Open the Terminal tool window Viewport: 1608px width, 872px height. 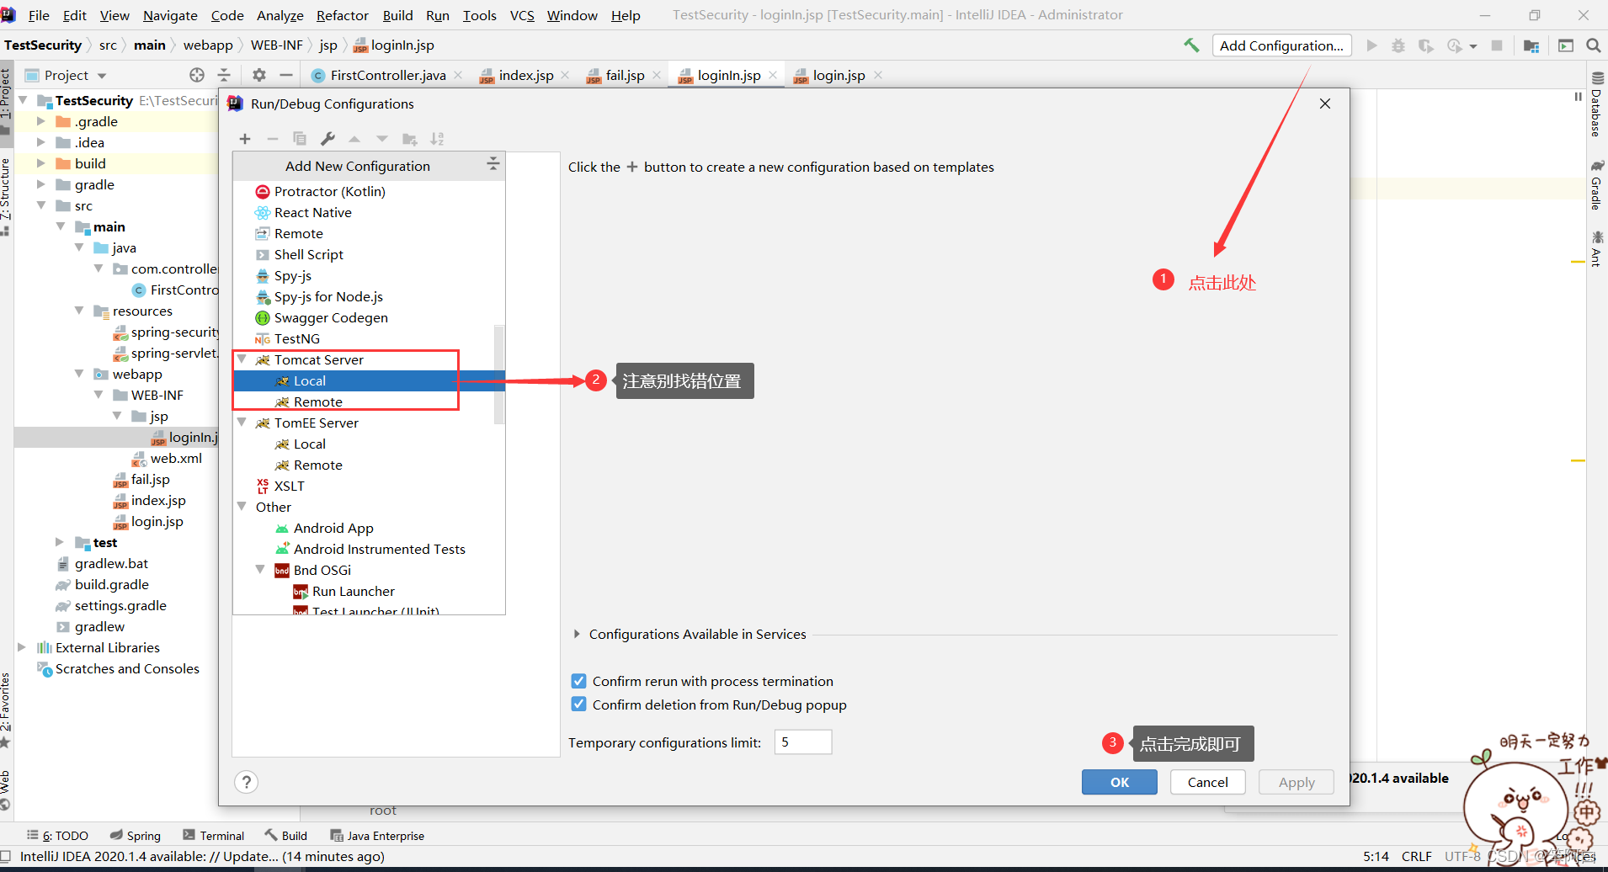click(x=214, y=835)
